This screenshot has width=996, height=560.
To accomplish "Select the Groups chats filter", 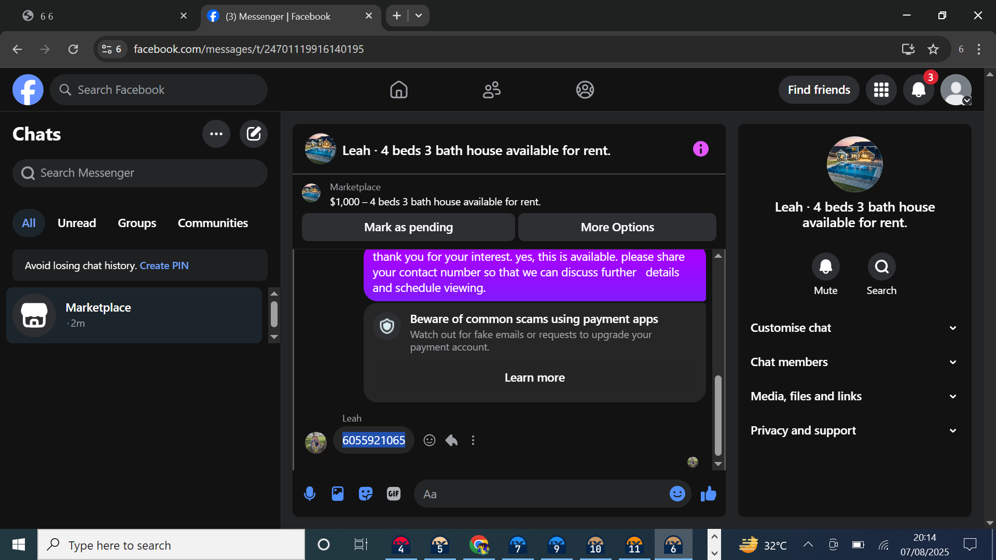I will tap(137, 223).
